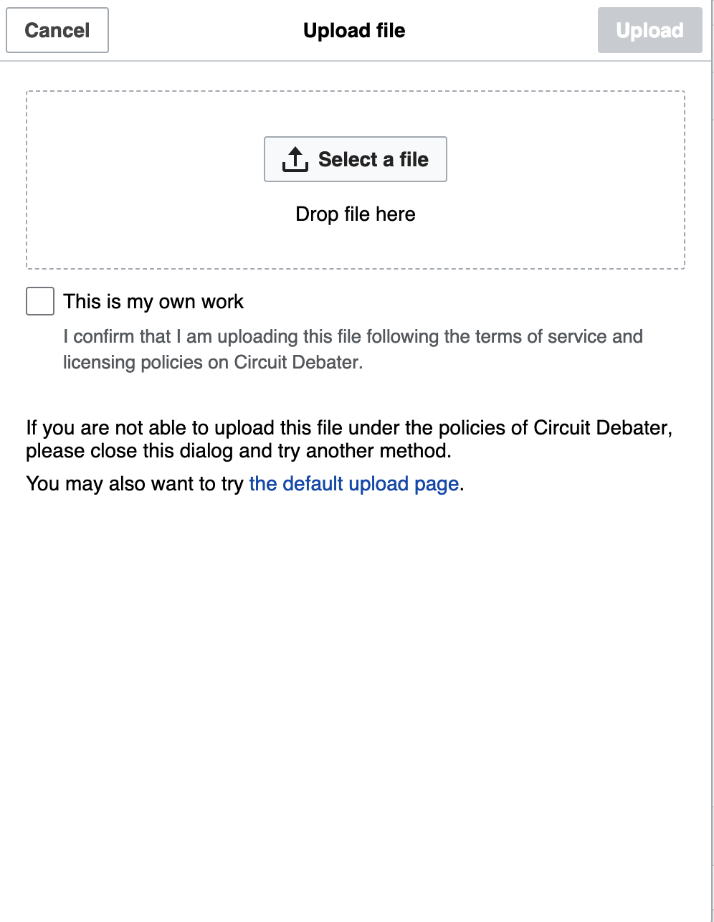Click the upload tray arrow icon
The width and height of the screenshot is (714, 922).
pos(295,159)
